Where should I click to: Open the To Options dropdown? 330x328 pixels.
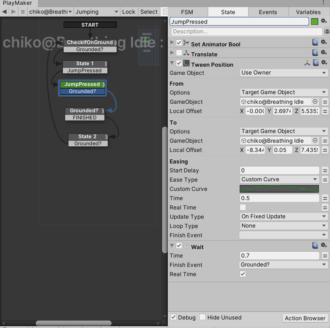pos(284,131)
